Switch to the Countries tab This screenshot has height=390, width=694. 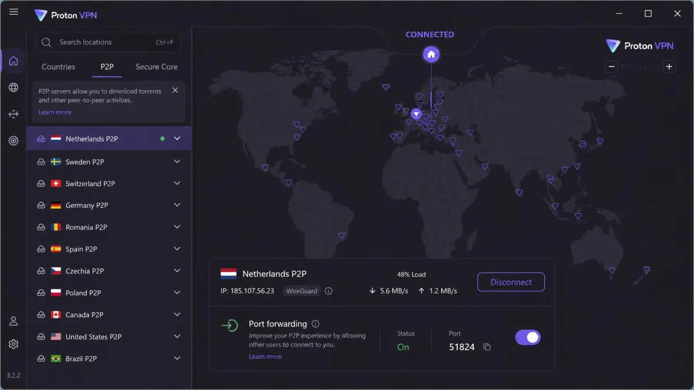coord(58,66)
